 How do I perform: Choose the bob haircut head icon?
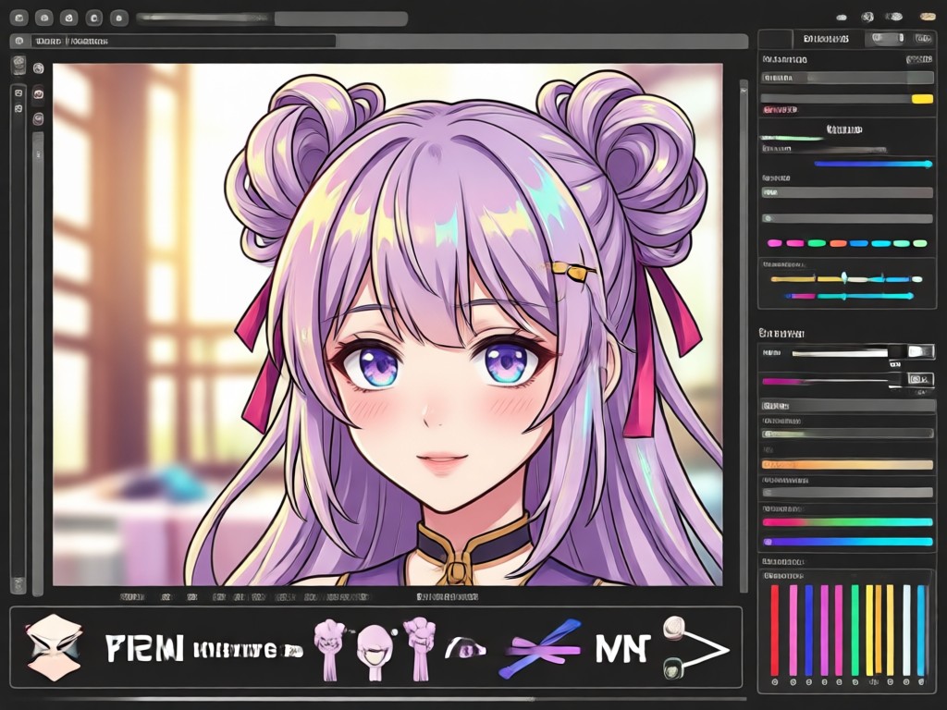coord(373,654)
